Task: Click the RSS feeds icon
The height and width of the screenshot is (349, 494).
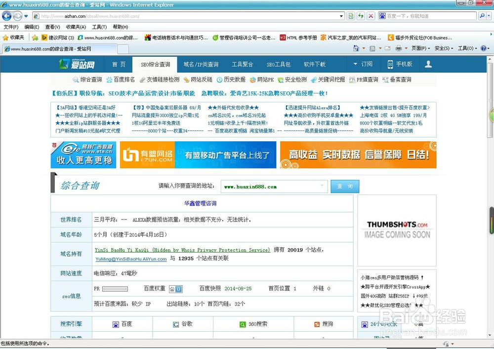Action: [372, 48]
